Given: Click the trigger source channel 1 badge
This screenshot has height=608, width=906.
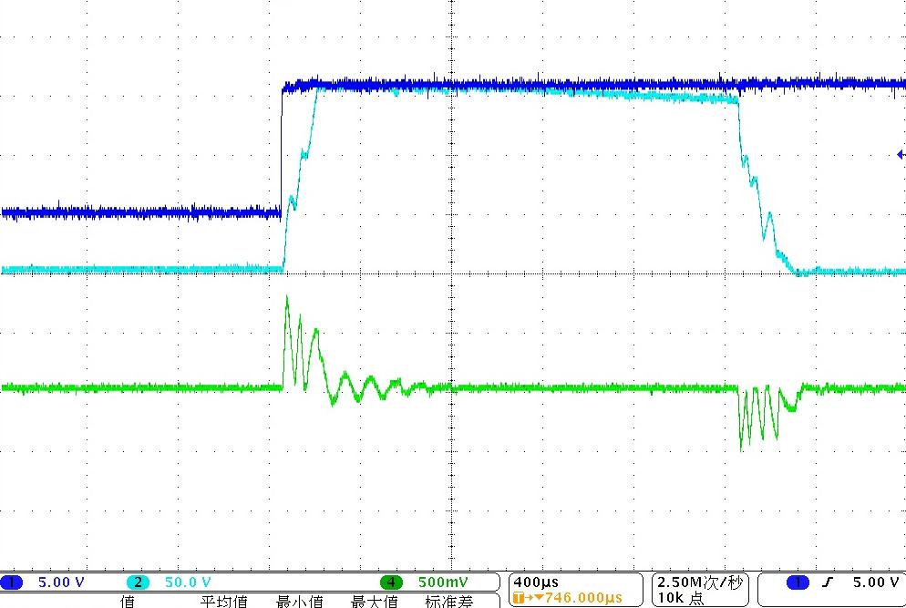Looking at the screenshot, I should 798,582.
